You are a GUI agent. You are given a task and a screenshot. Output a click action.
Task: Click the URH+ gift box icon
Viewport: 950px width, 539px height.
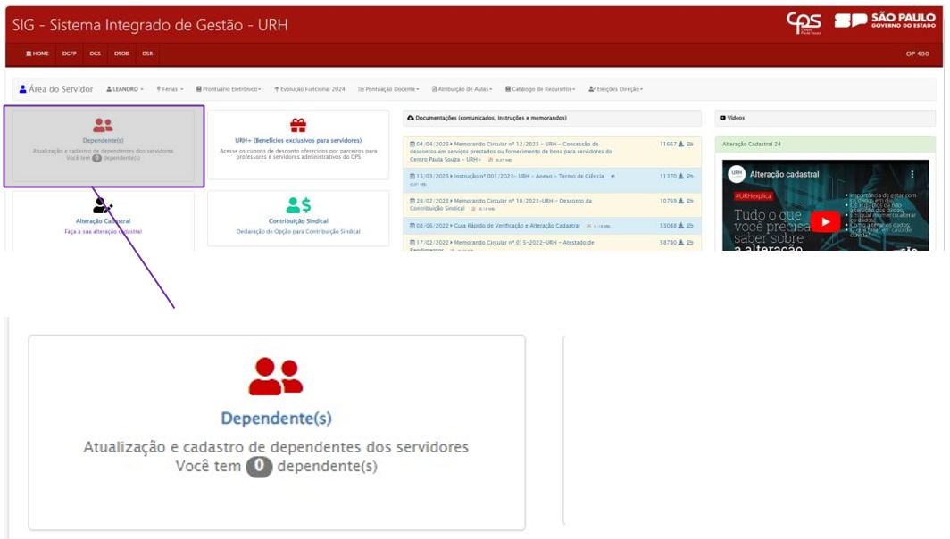coord(298,126)
